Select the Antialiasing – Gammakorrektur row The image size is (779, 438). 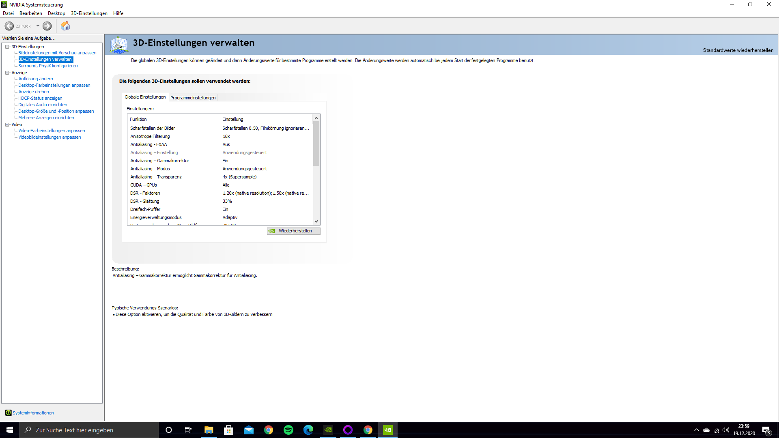159,161
